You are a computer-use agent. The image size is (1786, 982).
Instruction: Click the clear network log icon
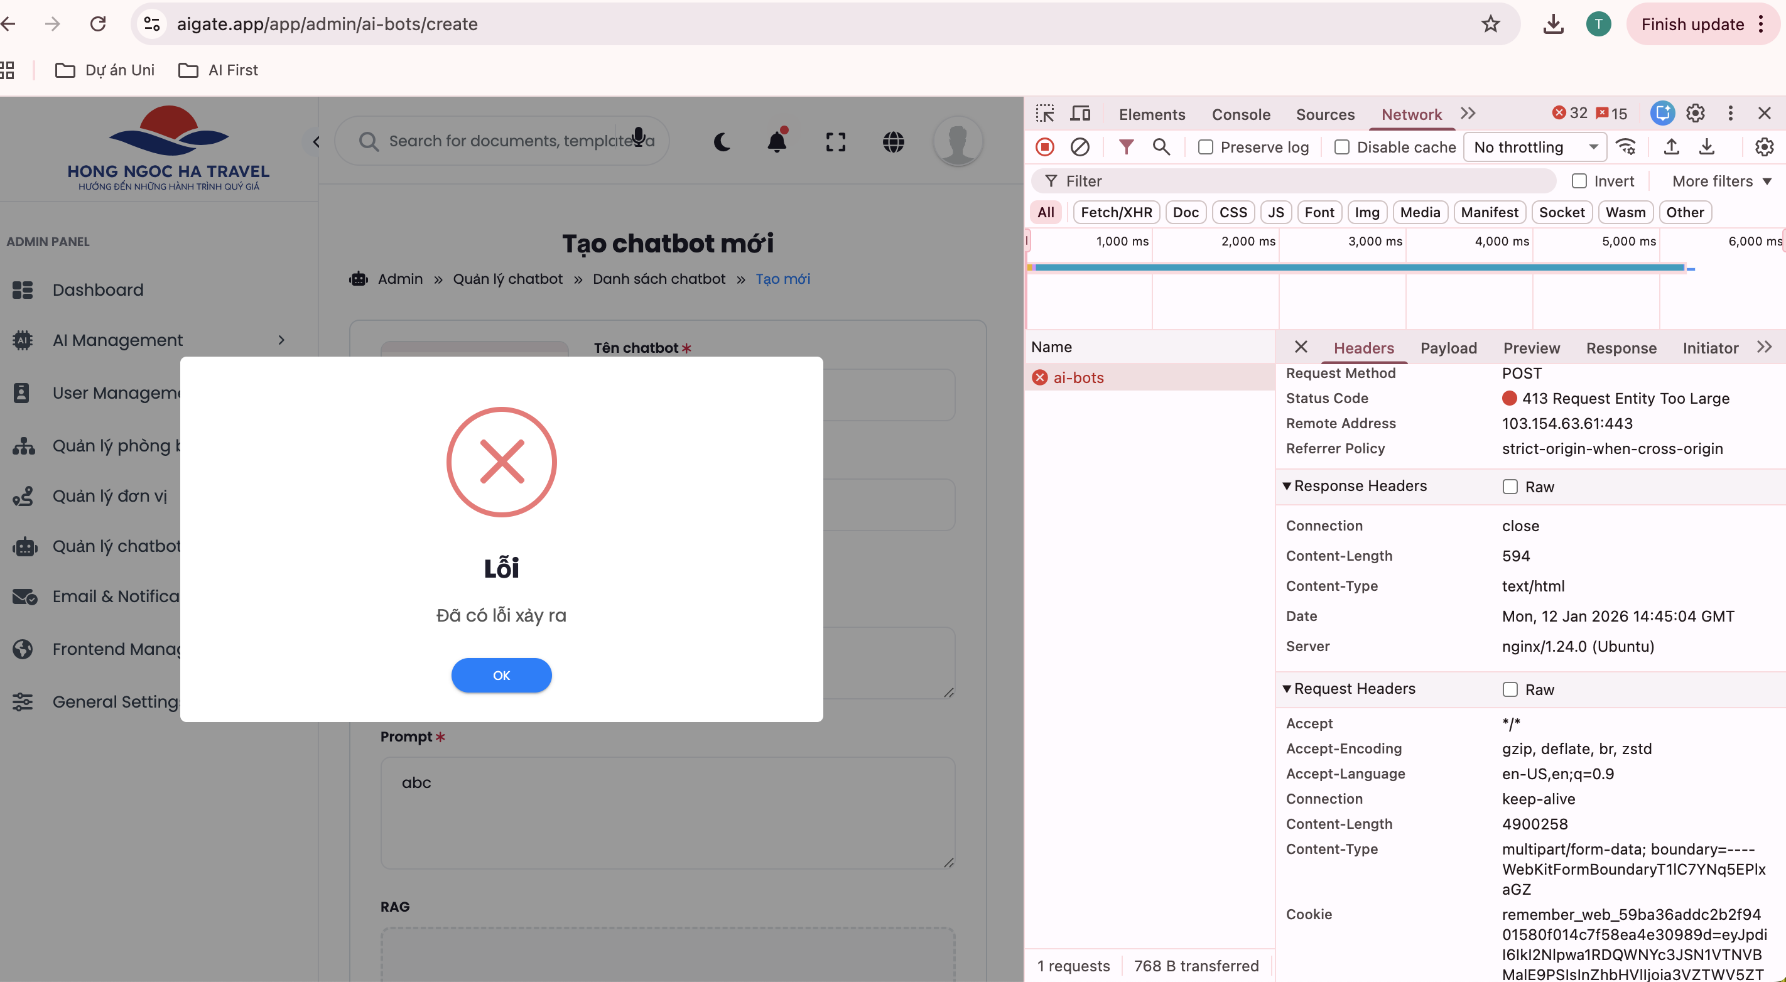point(1080,147)
